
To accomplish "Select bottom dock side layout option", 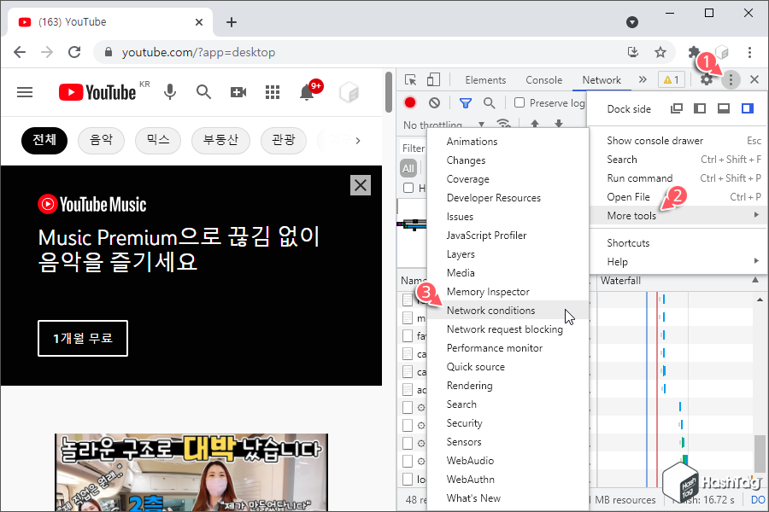I will (724, 108).
